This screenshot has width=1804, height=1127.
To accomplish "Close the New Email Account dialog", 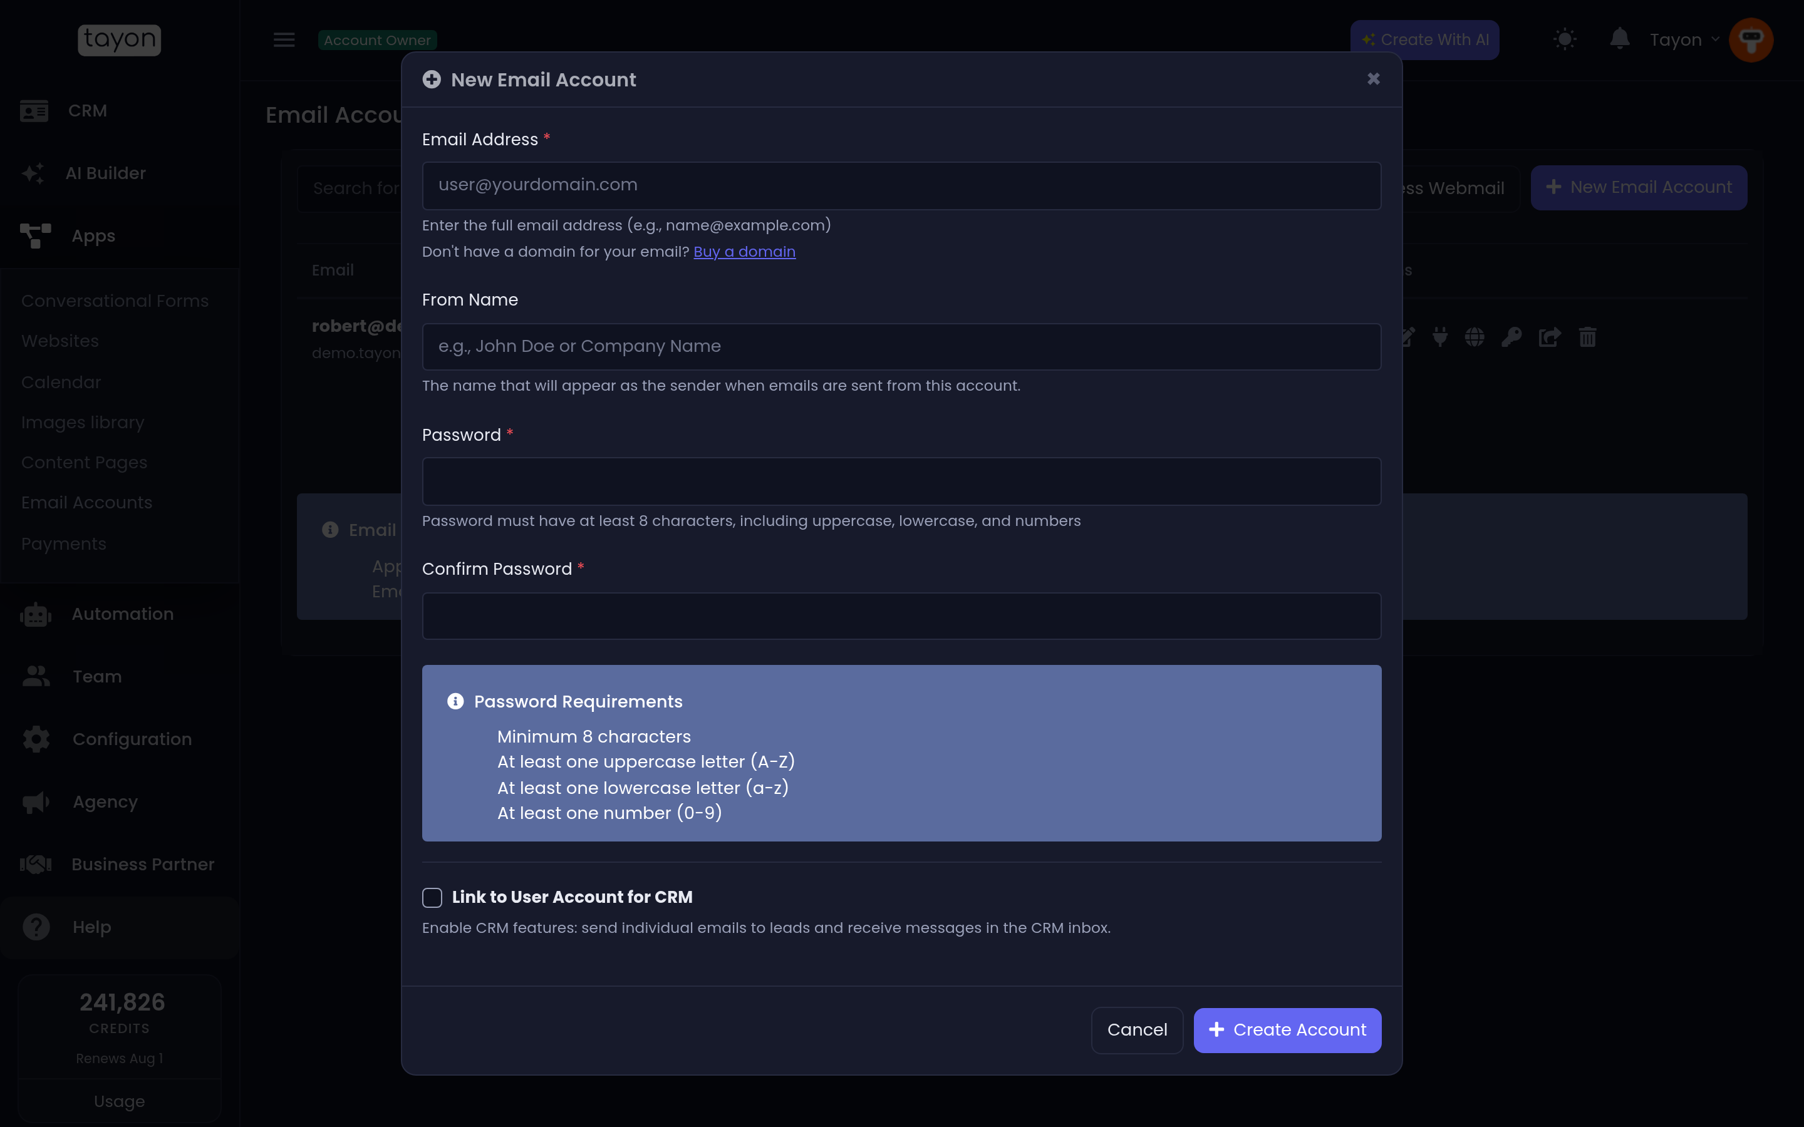I will 1373,79.
